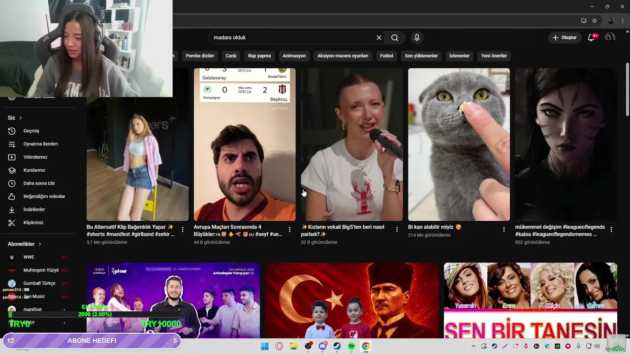Select the Aksiyon-macera oyunları chip
630x354 pixels.
[343, 56]
